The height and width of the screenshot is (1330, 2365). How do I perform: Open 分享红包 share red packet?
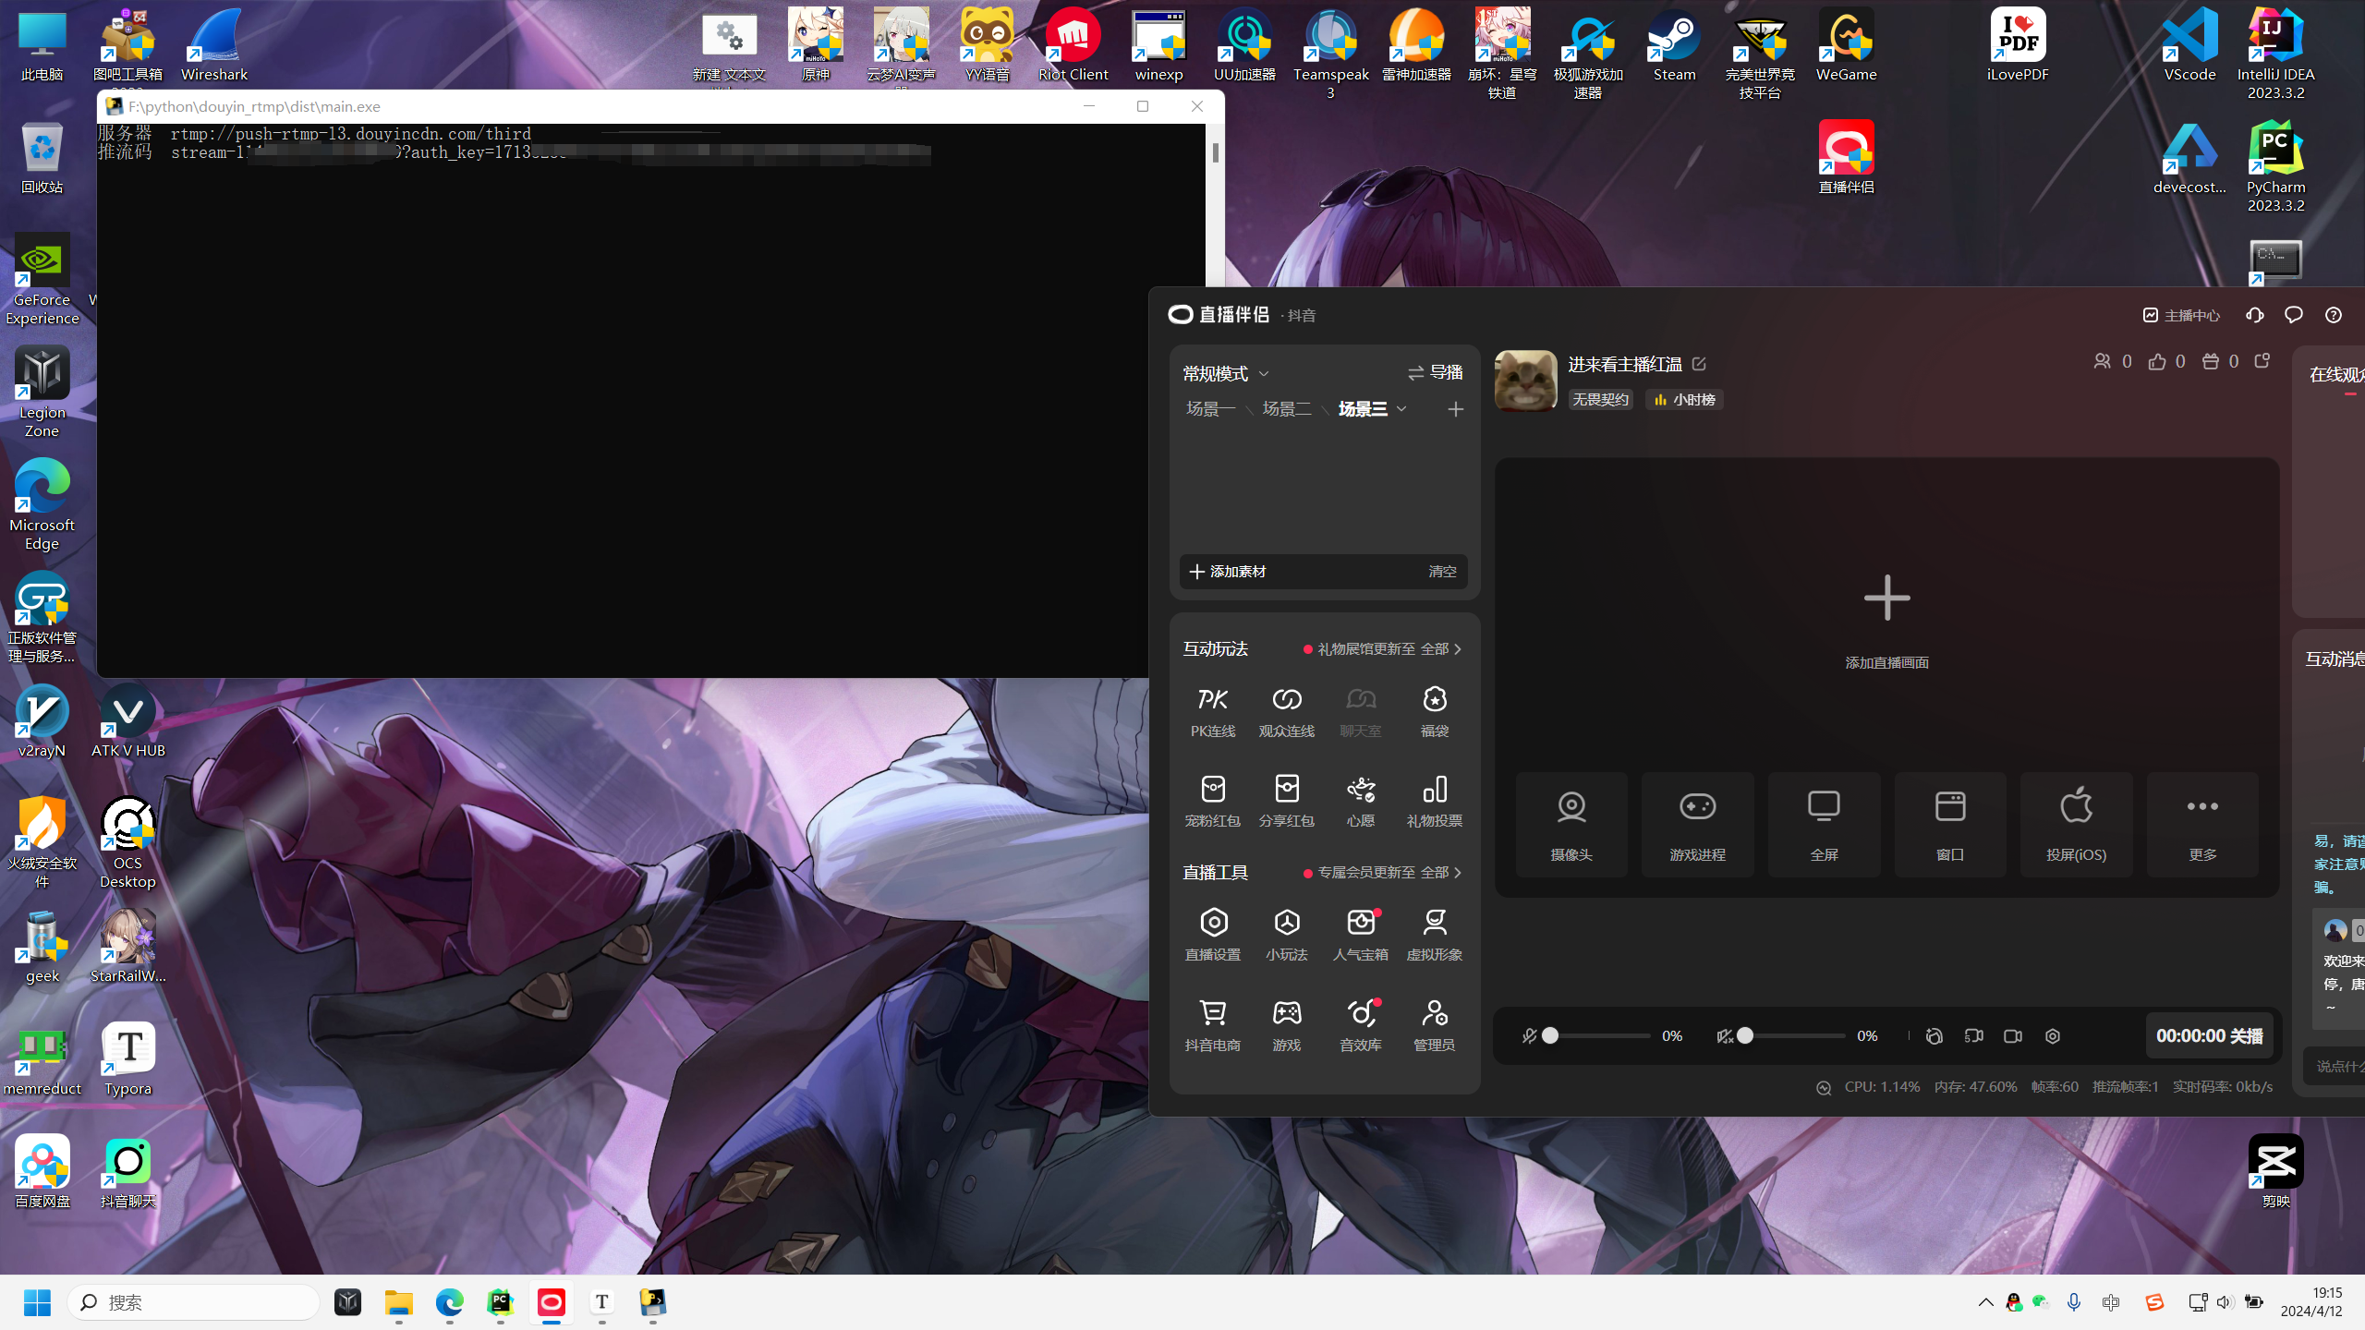[1286, 801]
